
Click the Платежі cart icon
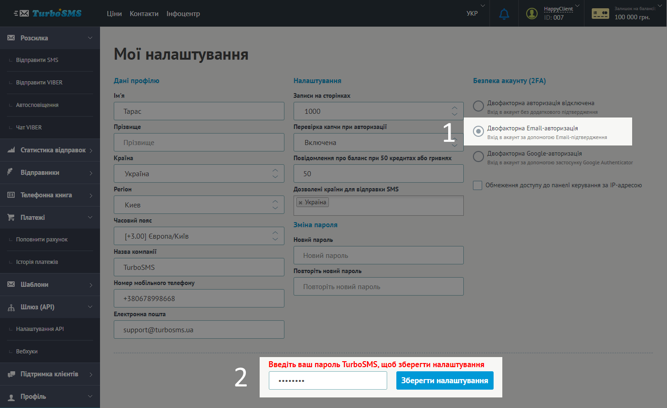(x=11, y=217)
